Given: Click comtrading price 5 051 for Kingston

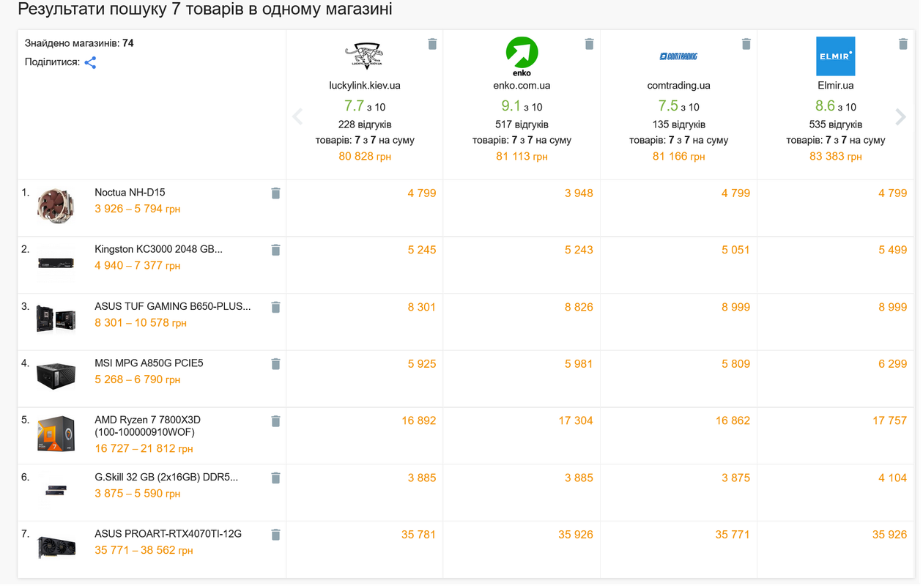Looking at the screenshot, I should coord(735,250).
